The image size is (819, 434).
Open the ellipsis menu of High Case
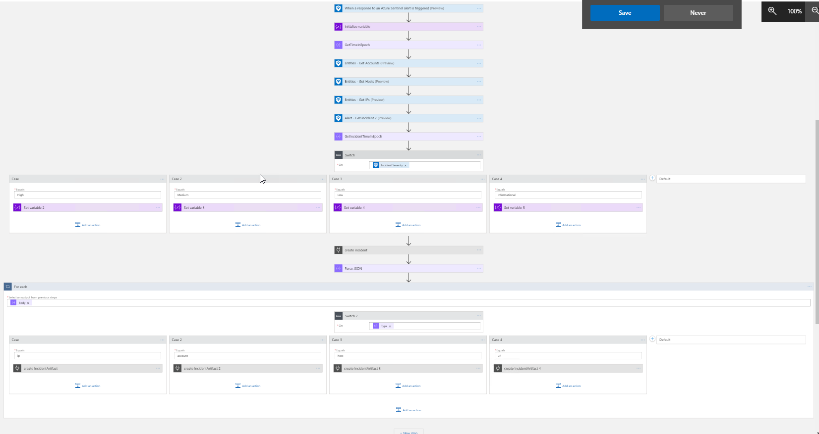click(x=162, y=179)
